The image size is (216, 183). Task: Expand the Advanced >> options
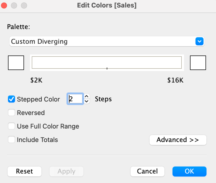[178, 140]
